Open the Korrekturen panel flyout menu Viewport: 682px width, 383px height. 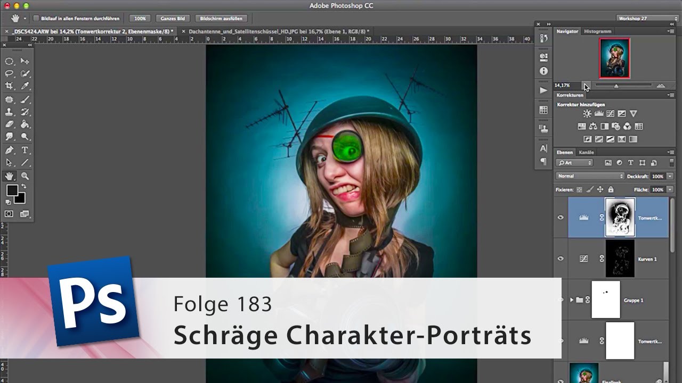click(x=671, y=95)
